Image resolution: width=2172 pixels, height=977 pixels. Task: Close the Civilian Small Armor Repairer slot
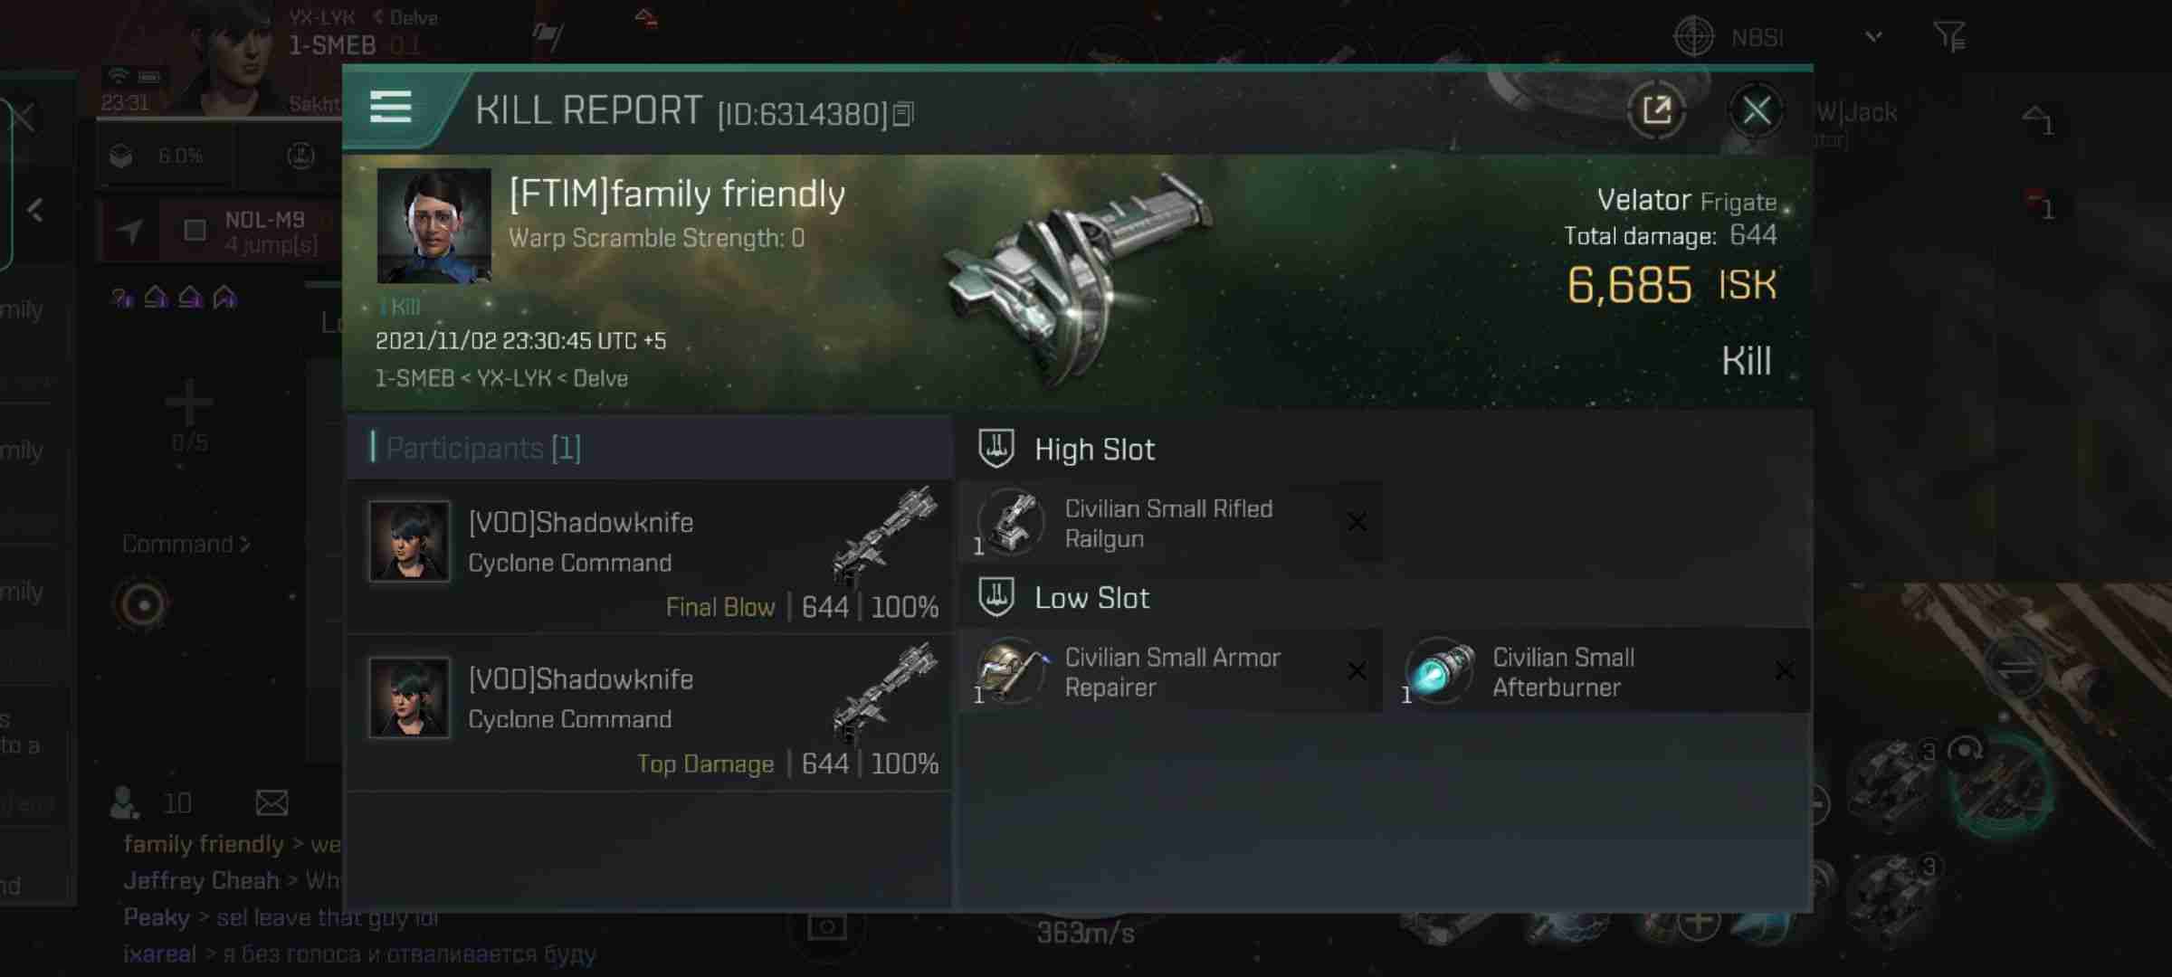1357,671
